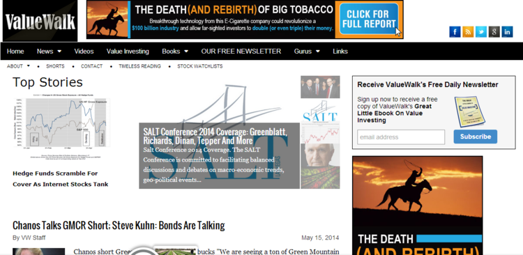Open the LinkedIn social icon
Viewport: 523px width, 255px height.
pyautogui.click(x=508, y=31)
